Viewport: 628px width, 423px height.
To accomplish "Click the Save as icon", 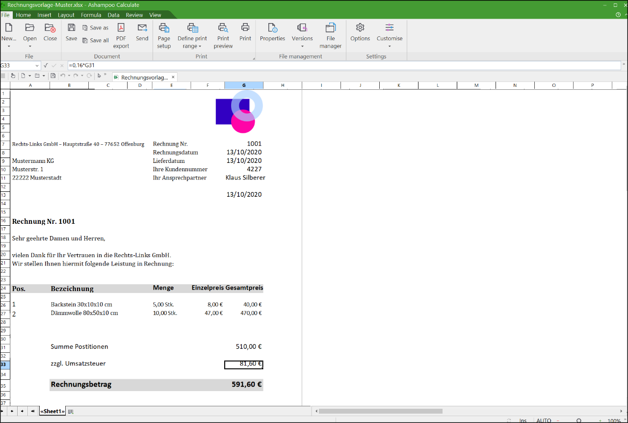I will coord(85,28).
